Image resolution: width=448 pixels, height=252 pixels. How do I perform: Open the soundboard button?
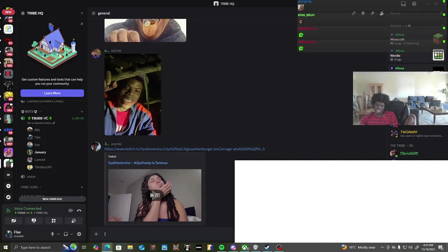(73, 221)
